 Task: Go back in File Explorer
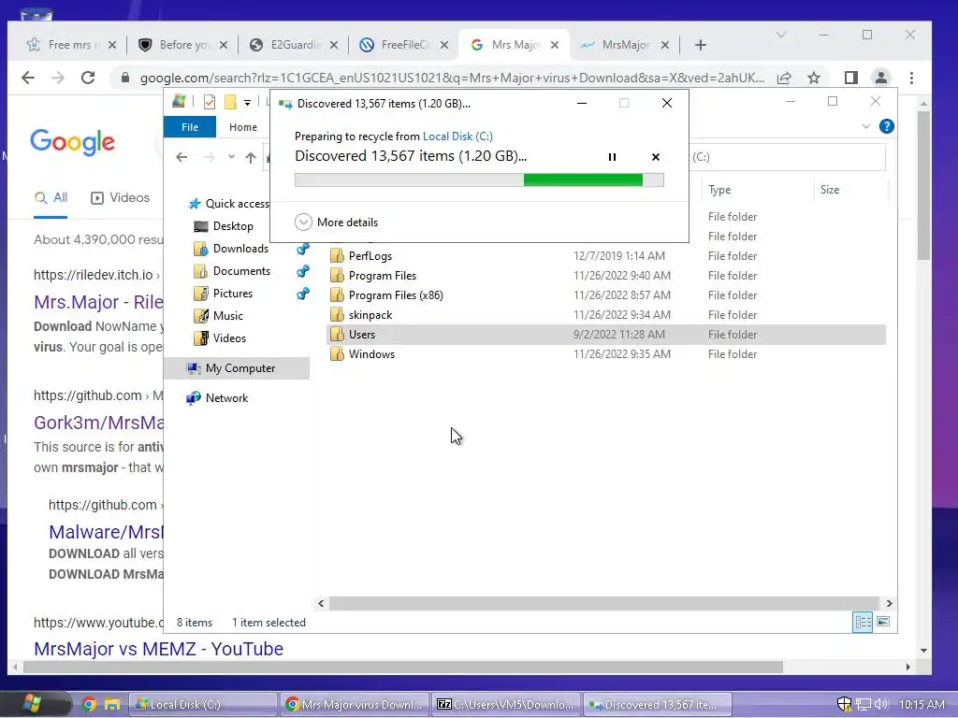click(181, 157)
